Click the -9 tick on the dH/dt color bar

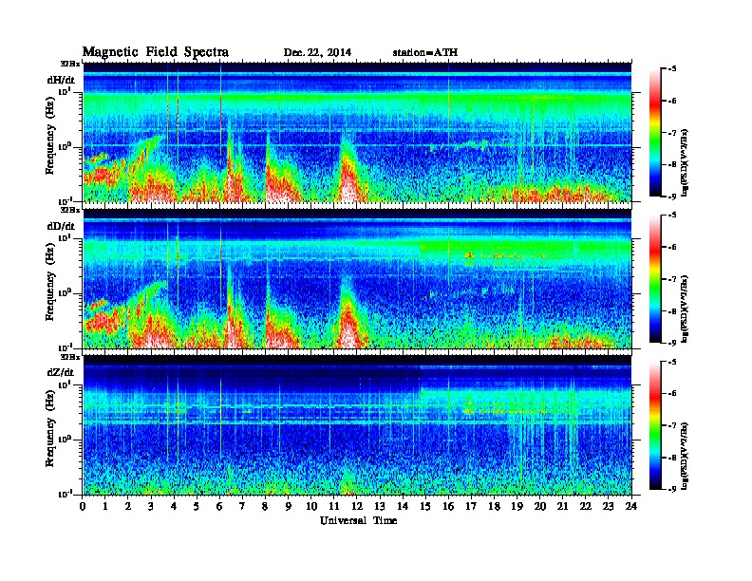pyautogui.click(x=672, y=197)
